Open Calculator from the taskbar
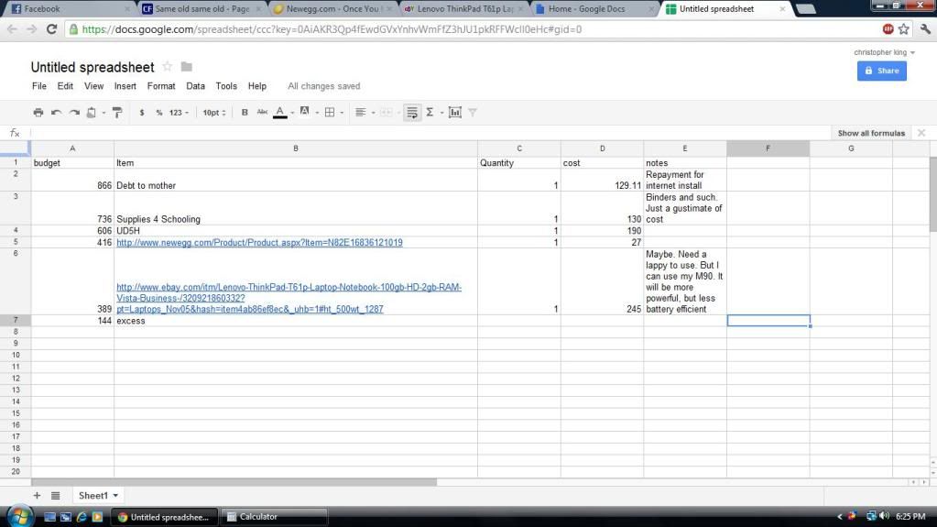Viewport: 937px width, 527px height. [274, 517]
